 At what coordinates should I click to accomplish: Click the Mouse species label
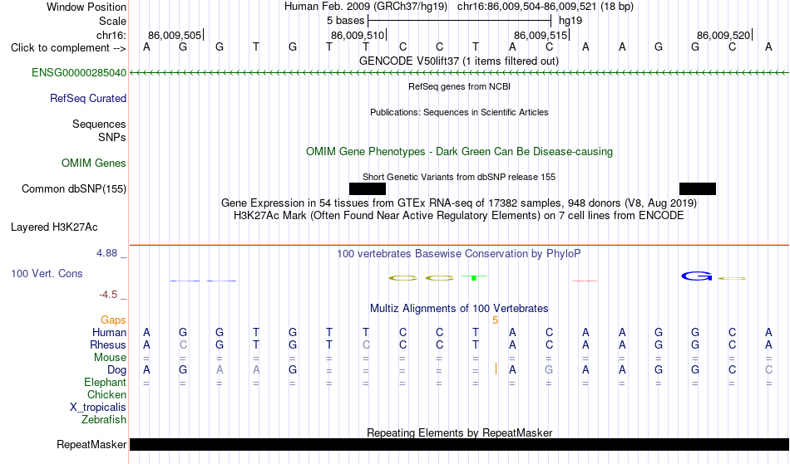[x=110, y=358]
